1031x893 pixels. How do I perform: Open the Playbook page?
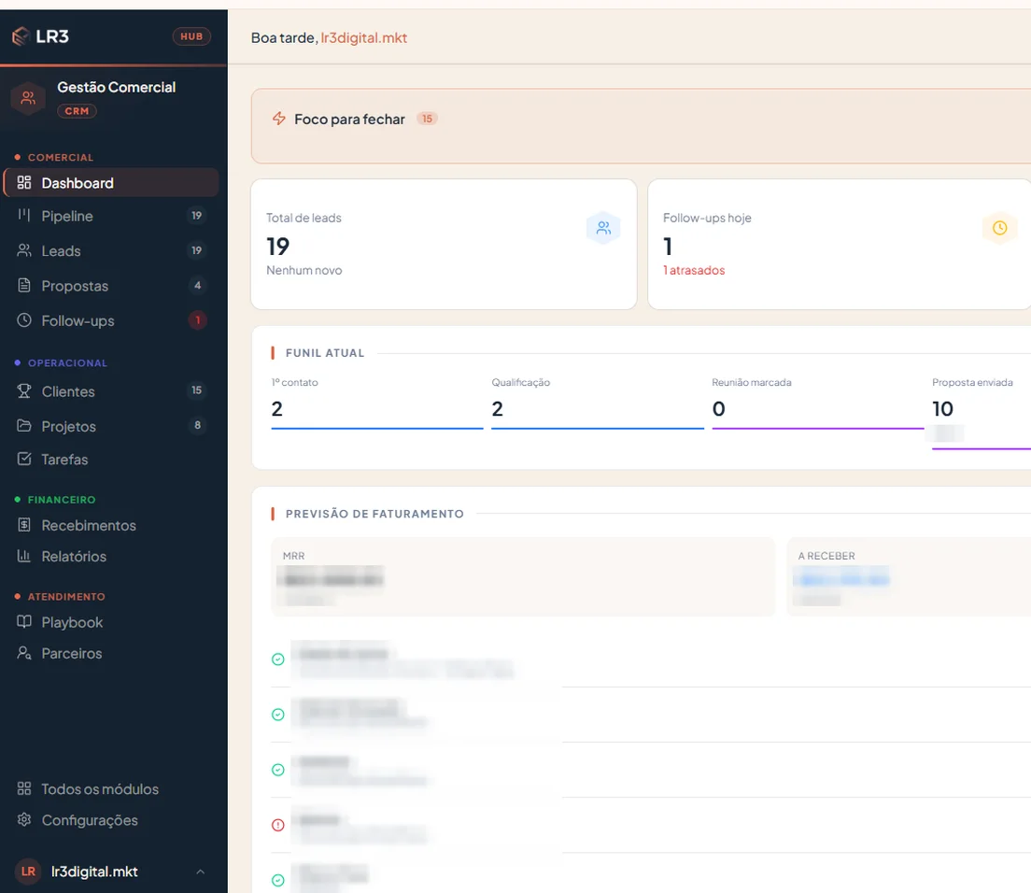[x=111, y=622]
